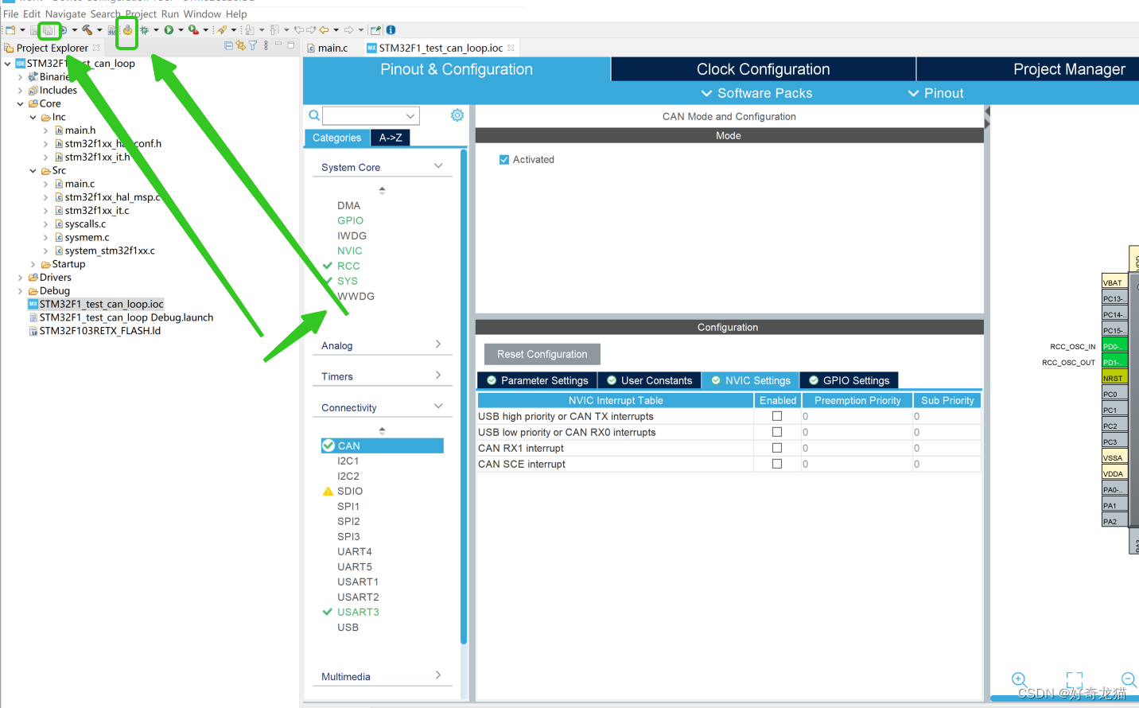Click the Build hammer icon
Viewport: 1139px width, 708px height.
[x=87, y=30]
